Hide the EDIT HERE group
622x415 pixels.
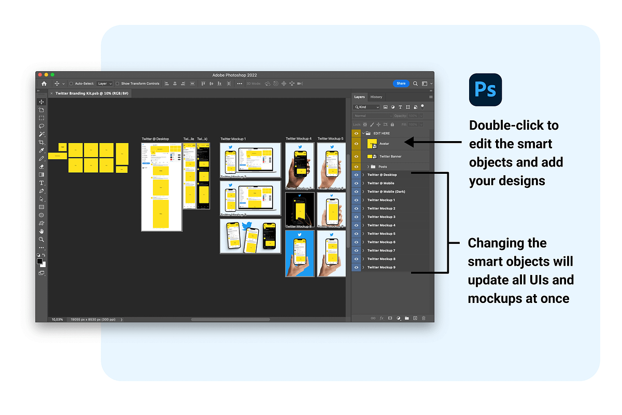pyautogui.click(x=356, y=133)
